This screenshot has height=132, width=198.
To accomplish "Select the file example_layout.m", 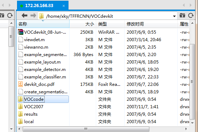I will pos(42,62).
